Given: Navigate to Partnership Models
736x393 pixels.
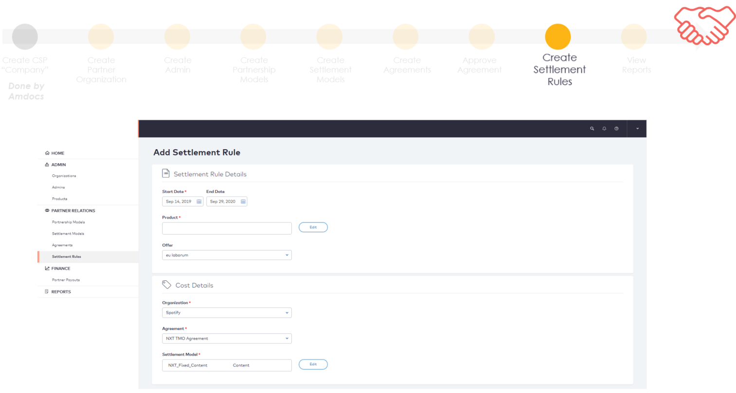Looking at the screenshot, I should (x=69, y=222).
